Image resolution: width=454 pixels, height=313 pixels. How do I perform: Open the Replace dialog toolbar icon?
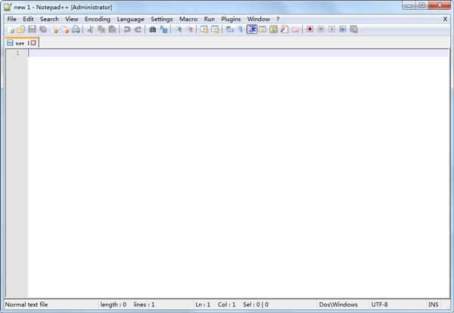click(x=164, y=29)
